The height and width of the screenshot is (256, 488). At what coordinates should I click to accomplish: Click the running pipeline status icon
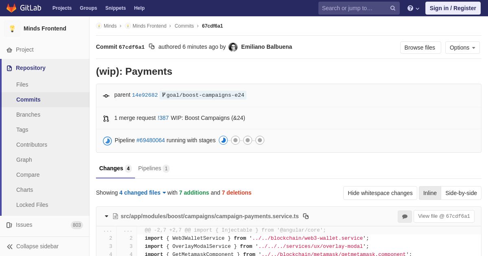(x=107, y=141)
